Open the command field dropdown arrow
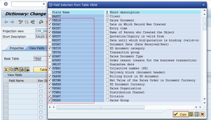The height and width of the screenshot is (120, 211). tap(44, 4)
